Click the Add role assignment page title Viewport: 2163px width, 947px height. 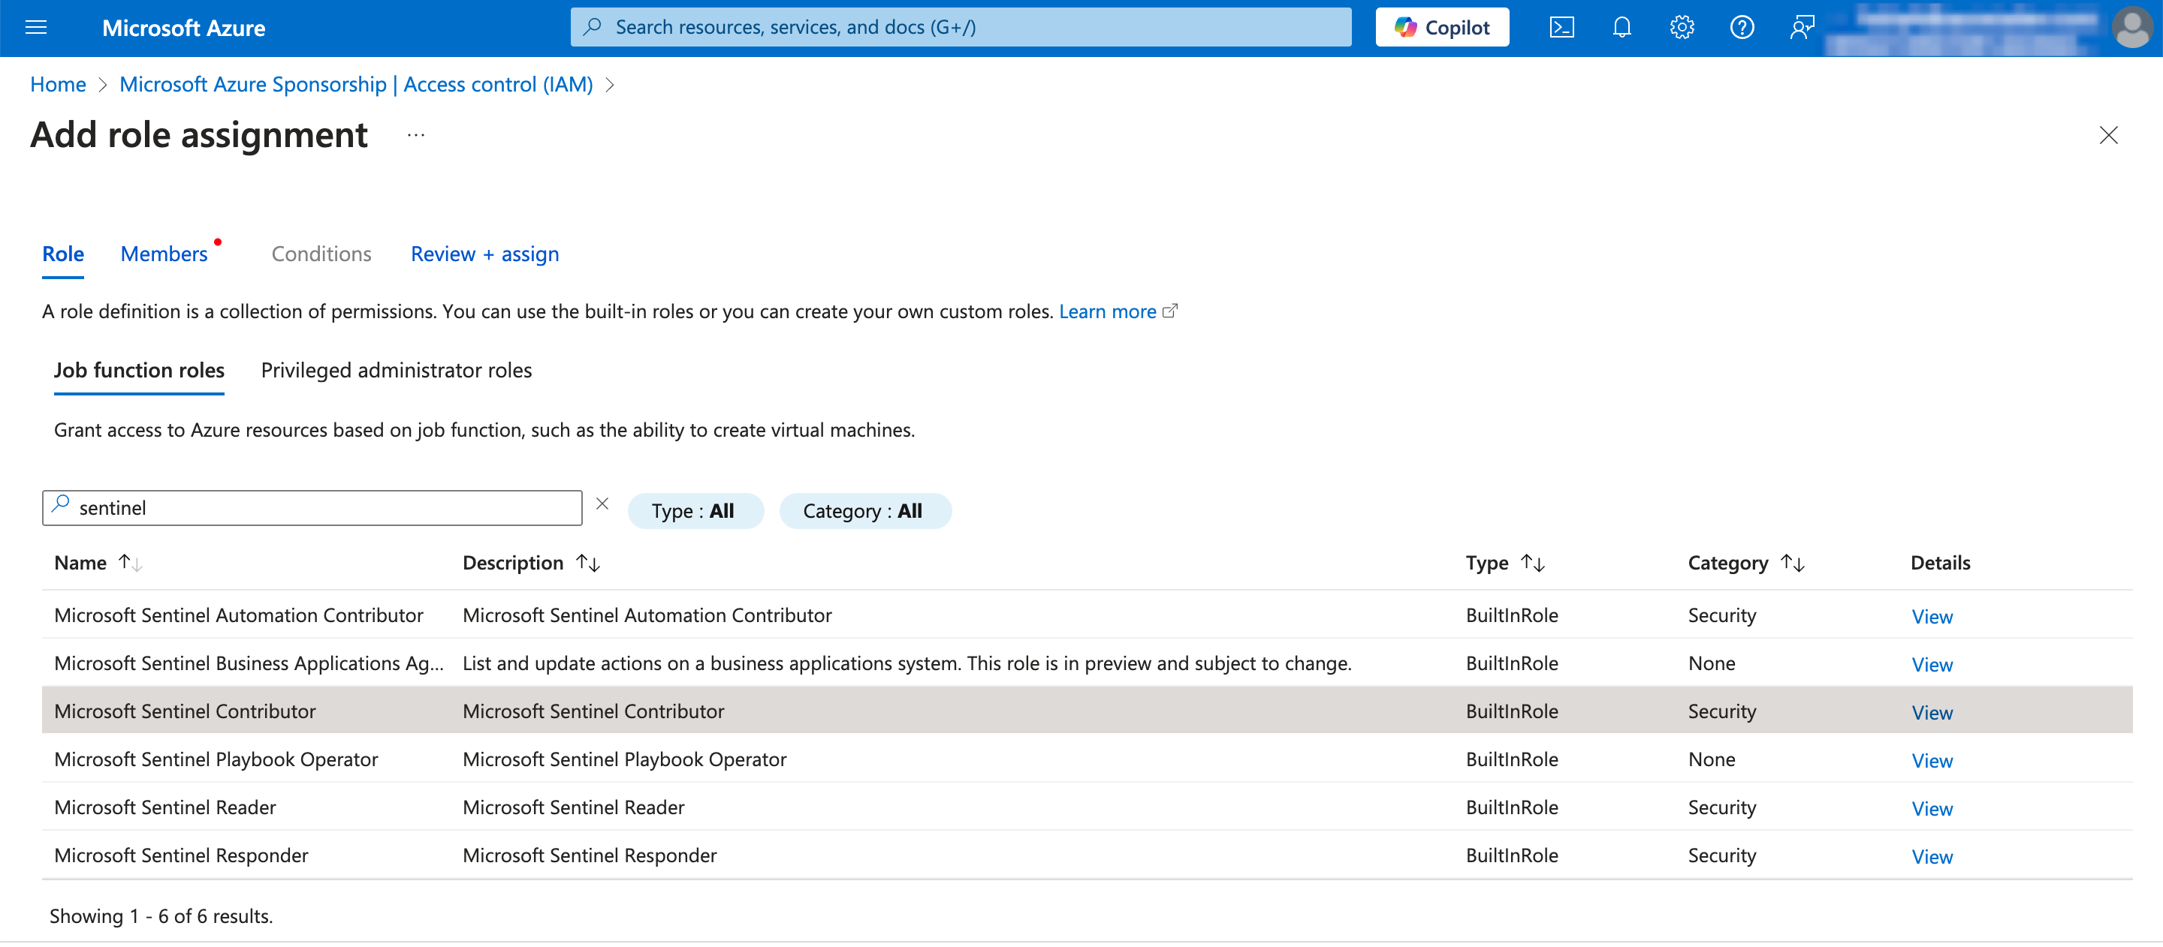199,135
